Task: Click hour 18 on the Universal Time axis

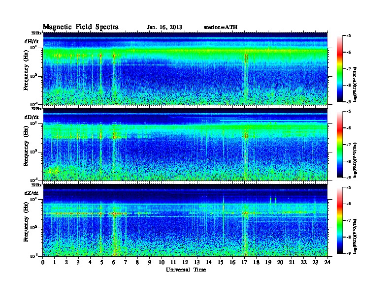Action: pos(256,263)
